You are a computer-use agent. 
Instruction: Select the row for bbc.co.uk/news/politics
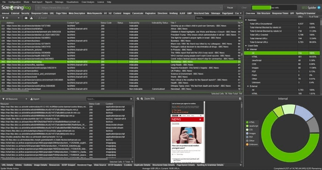121,71
